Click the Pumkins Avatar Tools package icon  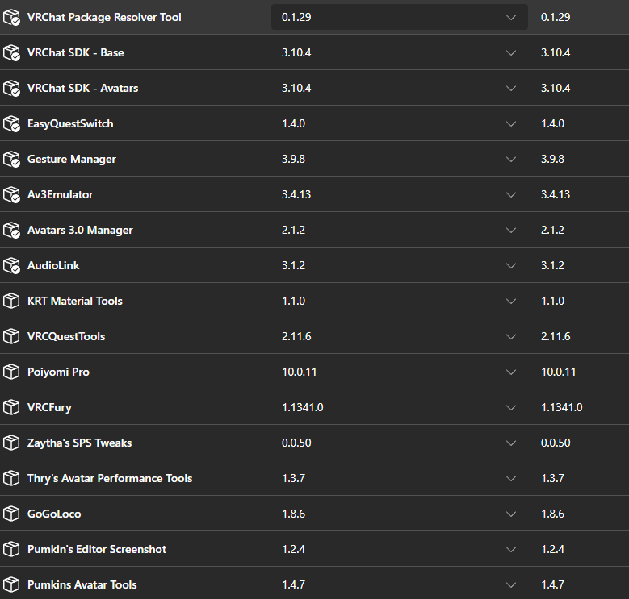click(x=11, y=584)
